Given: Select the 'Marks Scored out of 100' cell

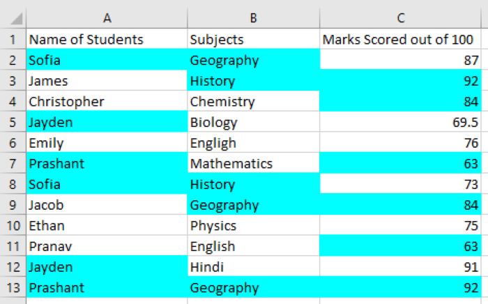Looking at the screenshot, I should [x=402, y=40].
